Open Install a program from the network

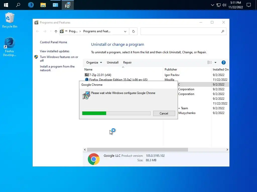pyautogui.click(x=57, y=68)
